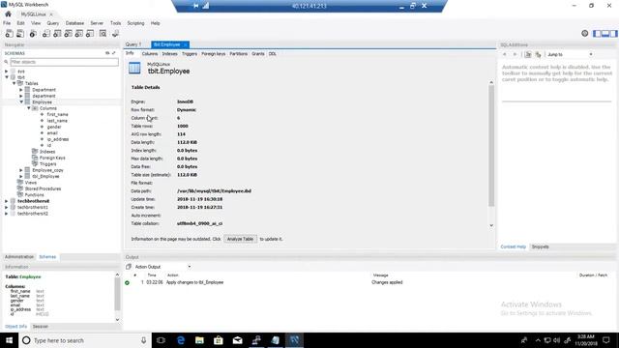Collapse the Employee table node

click(21, 102)
